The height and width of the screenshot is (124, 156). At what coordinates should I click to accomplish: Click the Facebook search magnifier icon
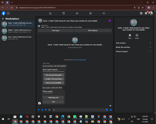[8, 13]
